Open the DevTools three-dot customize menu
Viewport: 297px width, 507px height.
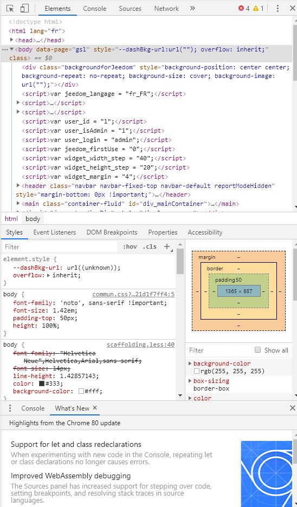[277, 9]
